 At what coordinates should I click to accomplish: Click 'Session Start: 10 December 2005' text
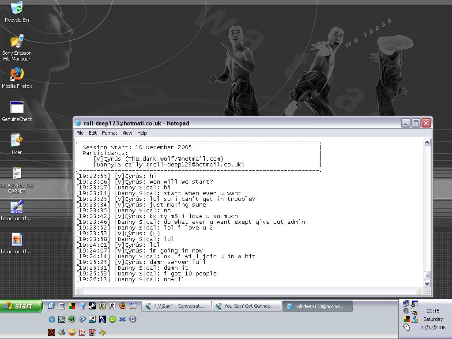(x=137, y=147)
